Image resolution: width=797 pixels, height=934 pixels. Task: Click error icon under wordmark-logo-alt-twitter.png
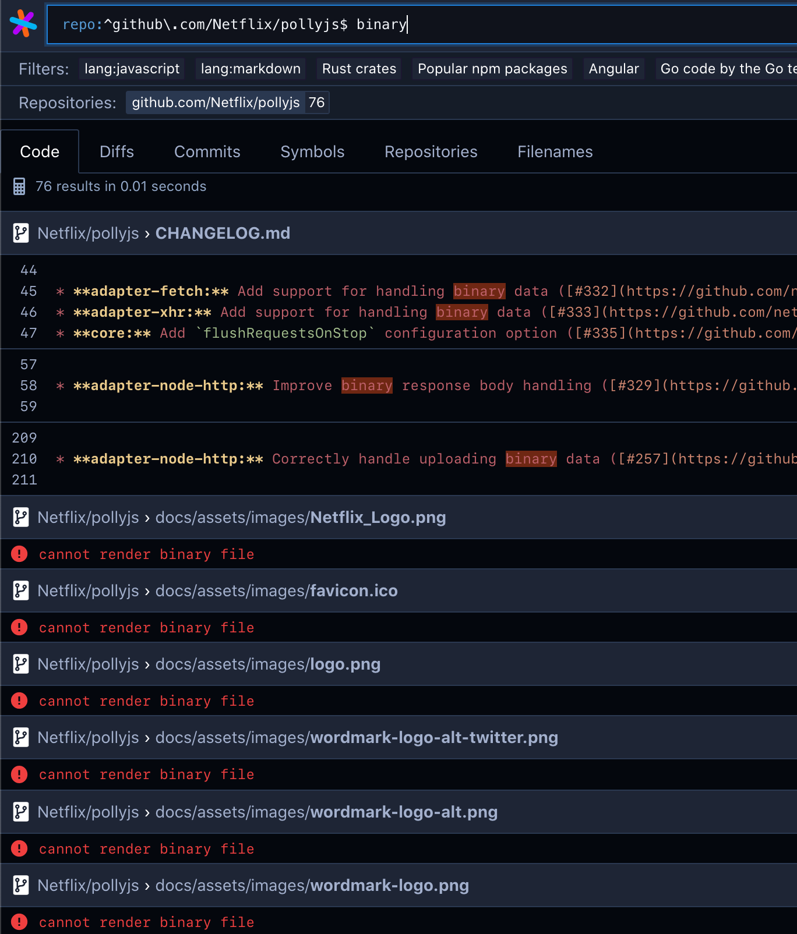point(19,774)
